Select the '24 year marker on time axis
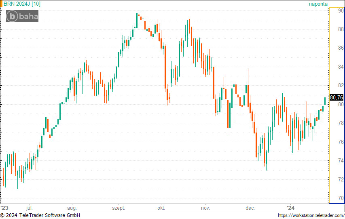Screen dimensions: 345x219 (x=290, y=208)
